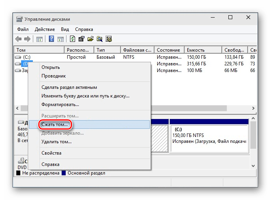Click up arrow of lower pane scrollbar

click(x=253, y=118)
